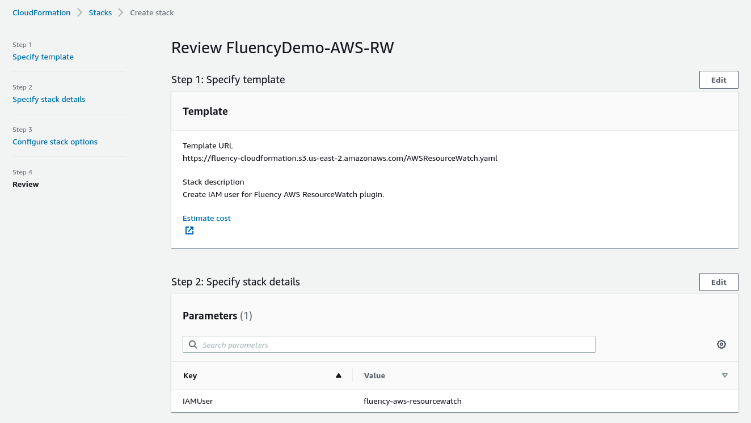
Task: Open parameters table settings gear
Action: coord(722,344)
